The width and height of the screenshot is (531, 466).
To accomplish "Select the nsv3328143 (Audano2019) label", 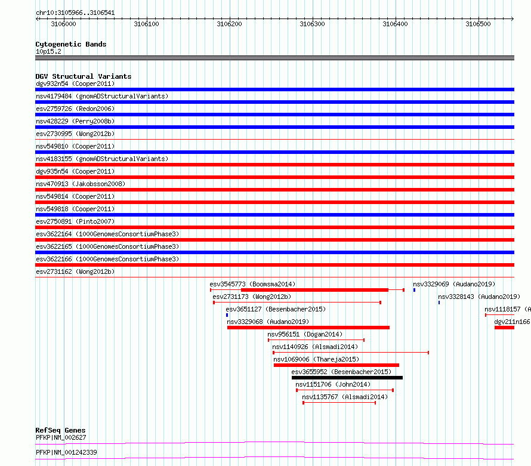I will pyautogui.click(x=479, y=297).
